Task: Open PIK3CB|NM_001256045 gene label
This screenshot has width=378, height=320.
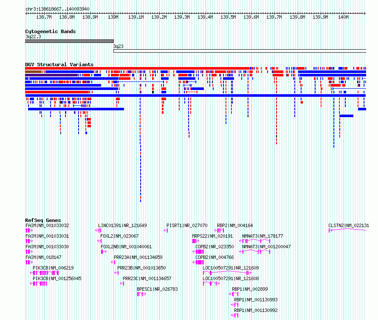Action: point(57,278)
